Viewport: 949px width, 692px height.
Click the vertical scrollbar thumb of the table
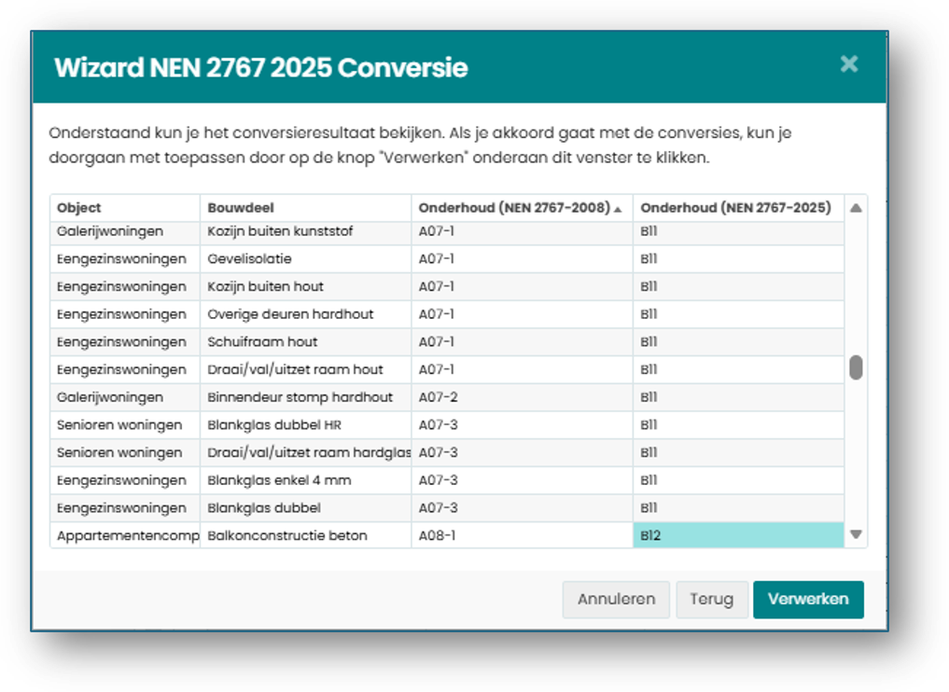click(x=856, y=367)
